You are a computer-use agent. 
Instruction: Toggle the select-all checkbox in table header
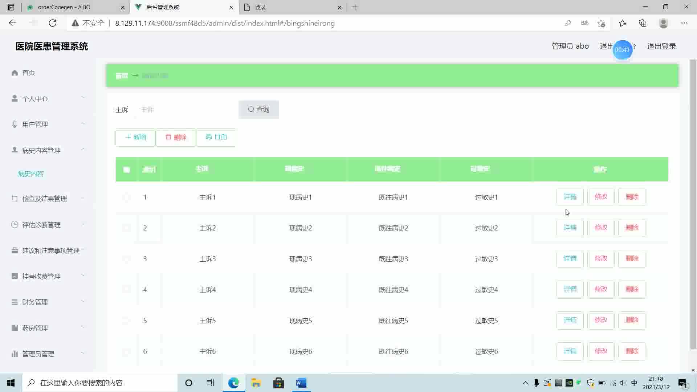126,170
